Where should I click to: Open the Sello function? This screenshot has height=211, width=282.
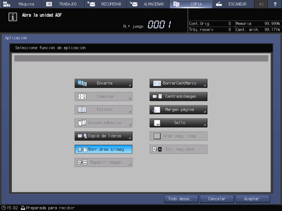178,123
